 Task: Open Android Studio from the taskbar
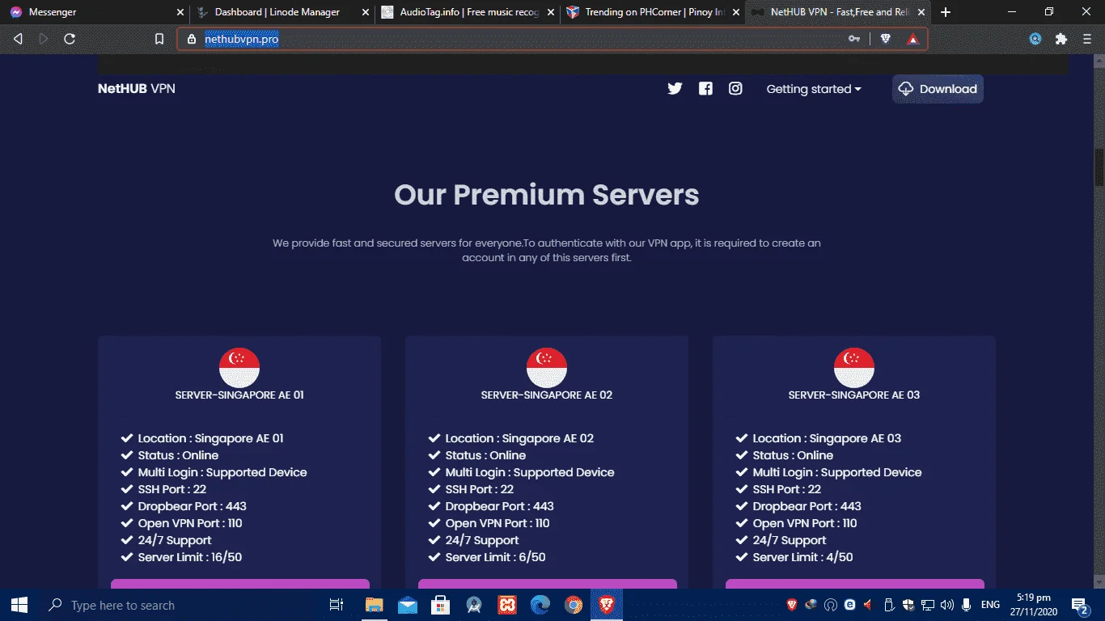pyautogui.click(x=474, y=605)
